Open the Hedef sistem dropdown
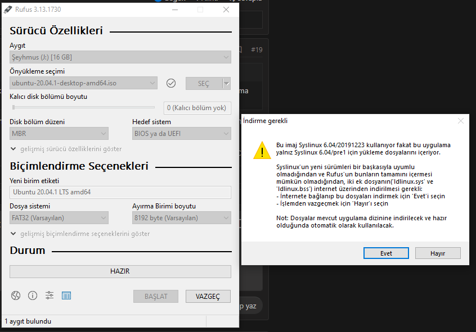The height and width of the screenshot is (332, 476). click(182, 134)
